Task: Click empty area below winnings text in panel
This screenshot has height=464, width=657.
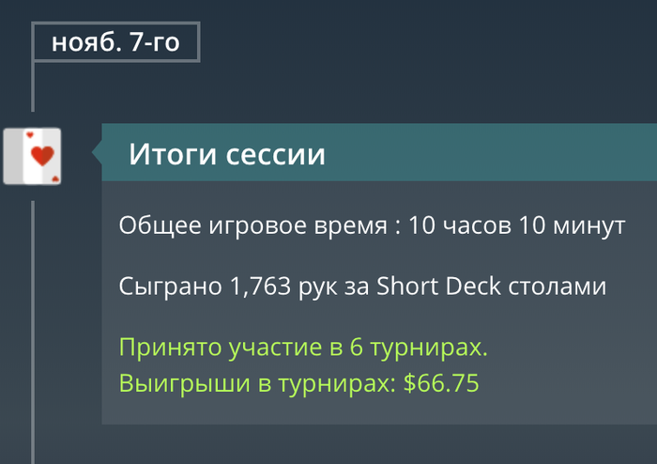Action: point(377,410)
